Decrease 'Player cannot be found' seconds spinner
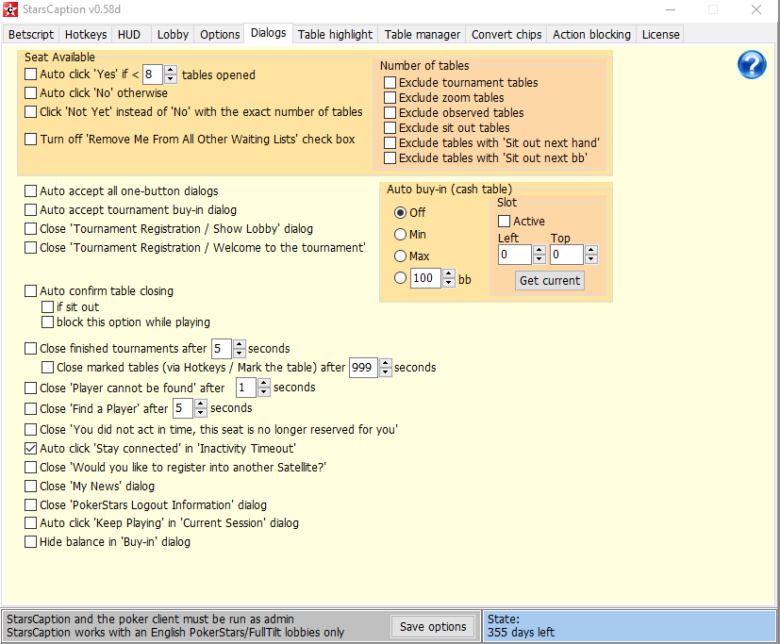Screen dimensions: 780x644 [264, 392]
